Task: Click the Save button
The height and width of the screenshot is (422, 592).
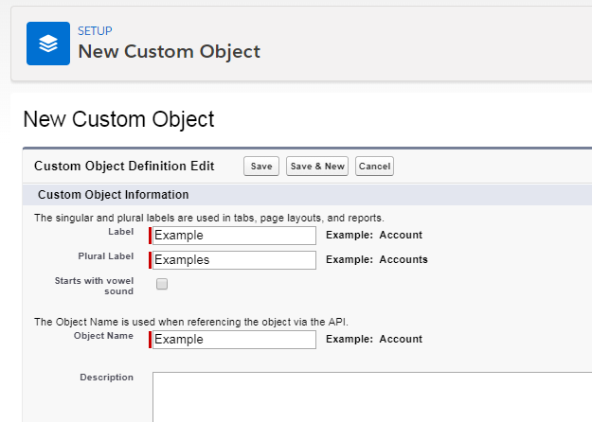Action: [x=261, y=167]
